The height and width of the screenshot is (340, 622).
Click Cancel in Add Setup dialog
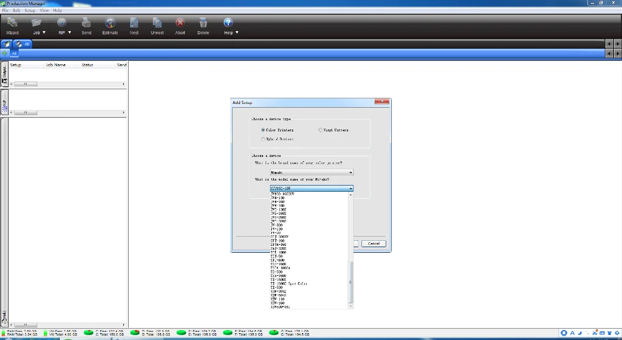point(373,243)
